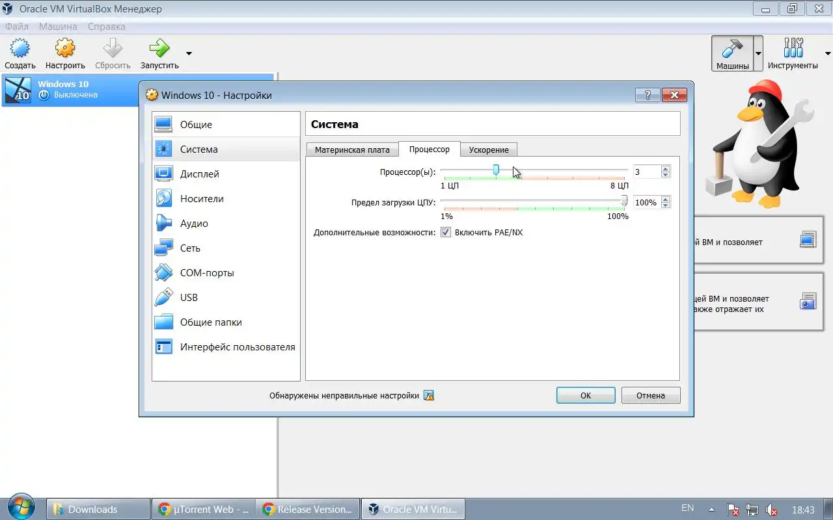The image size is (833, 520).
Task: Open the USB settings category
Action: coord(226,297)
